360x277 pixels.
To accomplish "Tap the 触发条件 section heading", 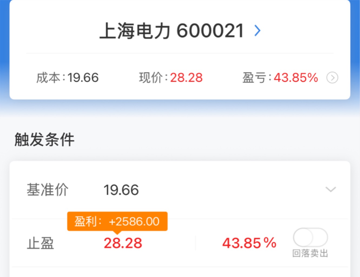I will click(x=44, y=140).
